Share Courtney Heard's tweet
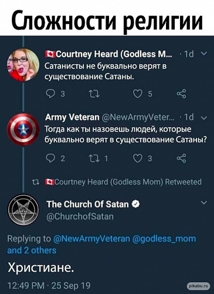This screenshot has width=214, height=294. pos(182,94)
